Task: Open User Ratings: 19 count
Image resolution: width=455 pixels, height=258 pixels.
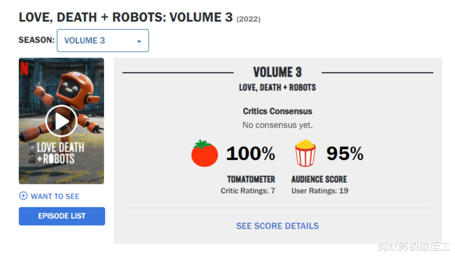Action: click(320, 191)
